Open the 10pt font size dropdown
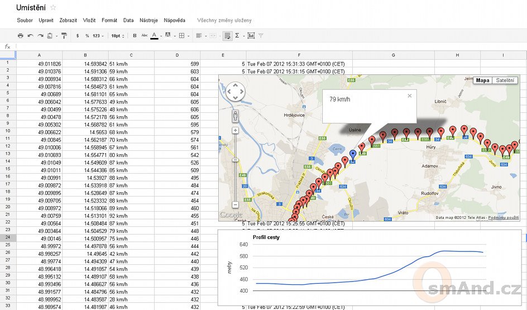Image resolution: width=527 pixels, height=310 pixels. tap(118, 36)
